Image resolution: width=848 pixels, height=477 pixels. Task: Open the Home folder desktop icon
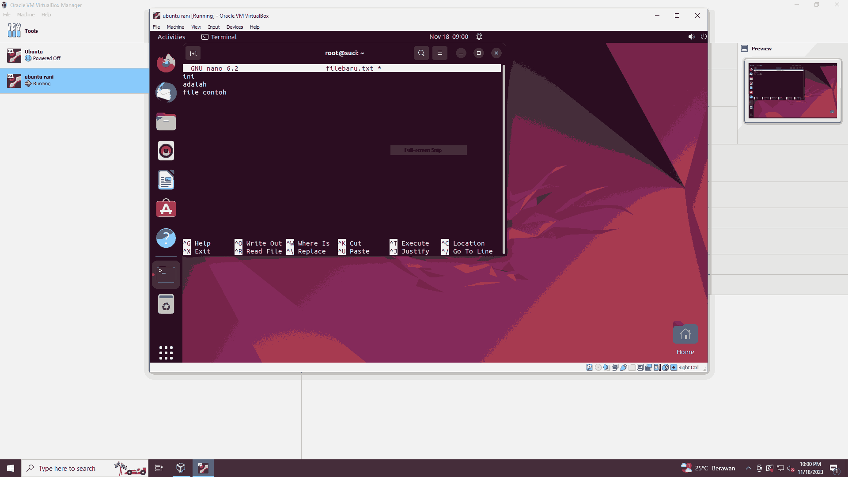tap(685, 339)
